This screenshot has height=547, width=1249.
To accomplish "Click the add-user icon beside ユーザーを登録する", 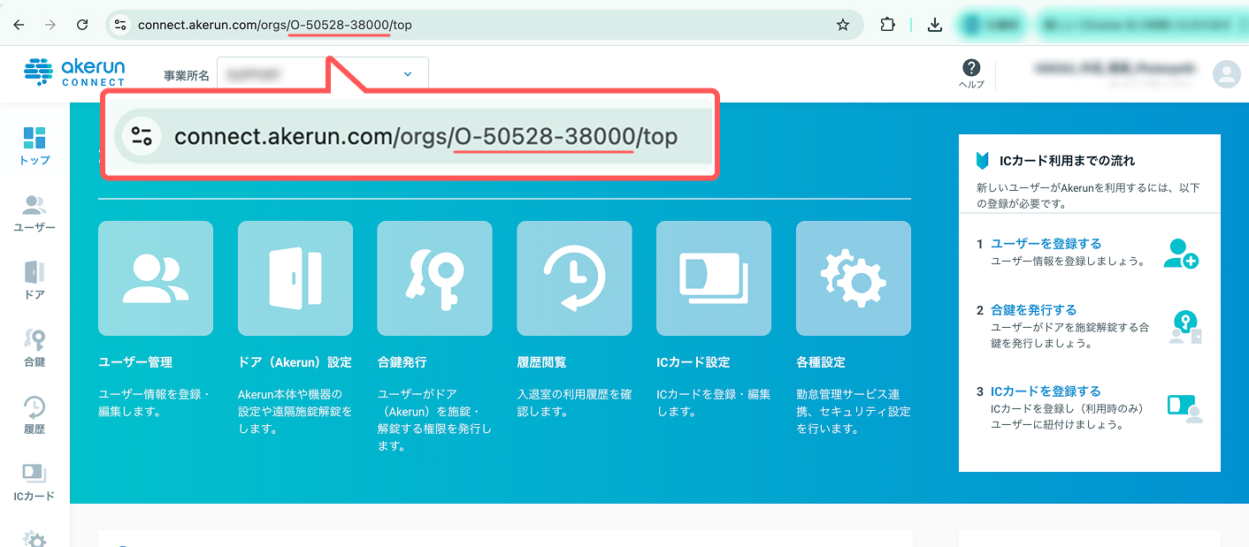I will tap(1181, 254).
